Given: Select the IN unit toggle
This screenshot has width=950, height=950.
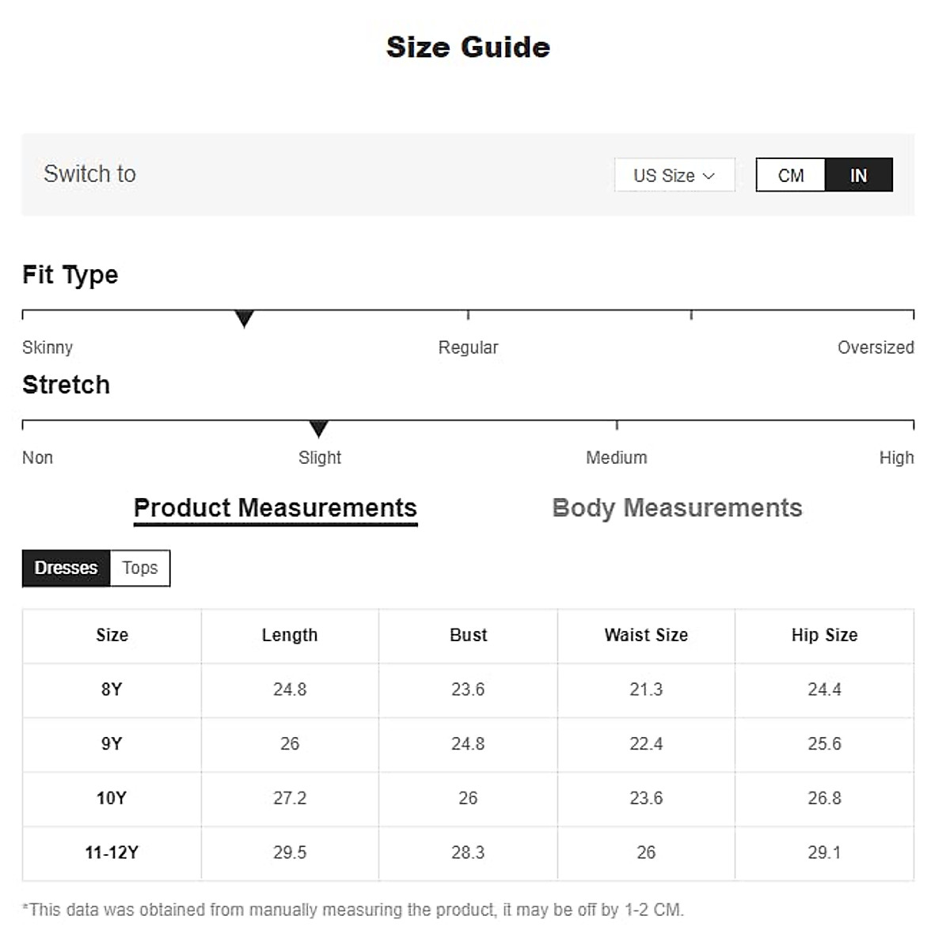Looking at the screenshot, I should click(858, 175).
